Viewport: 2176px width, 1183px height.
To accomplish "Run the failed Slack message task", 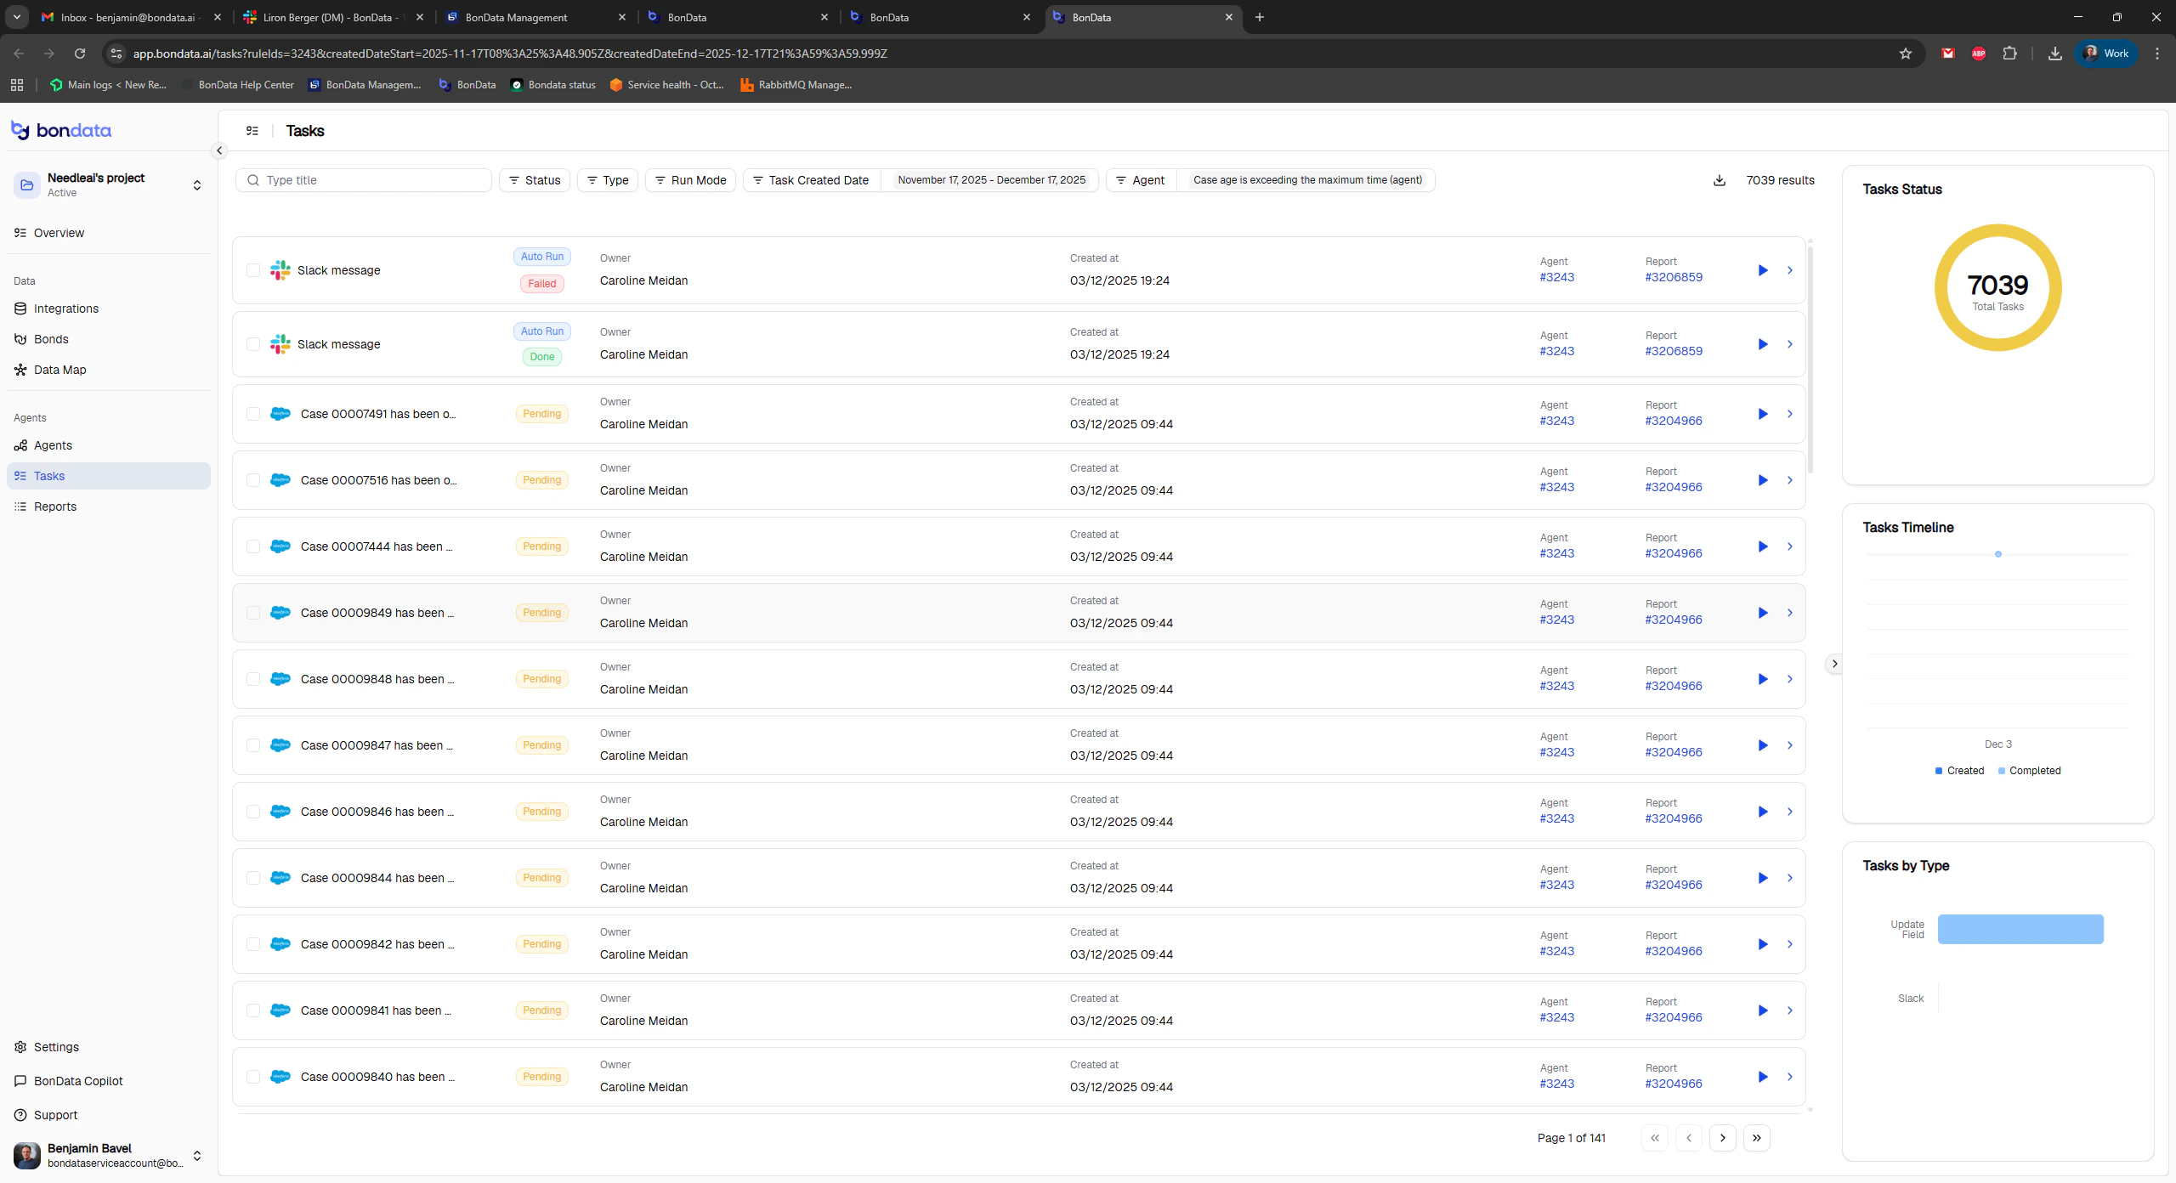I will tap(1762, 270).
